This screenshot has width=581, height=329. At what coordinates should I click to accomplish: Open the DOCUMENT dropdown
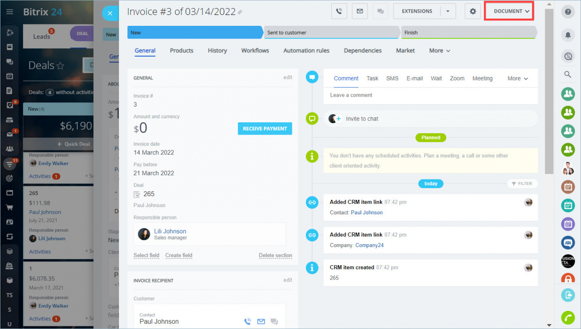click(509, 11)
